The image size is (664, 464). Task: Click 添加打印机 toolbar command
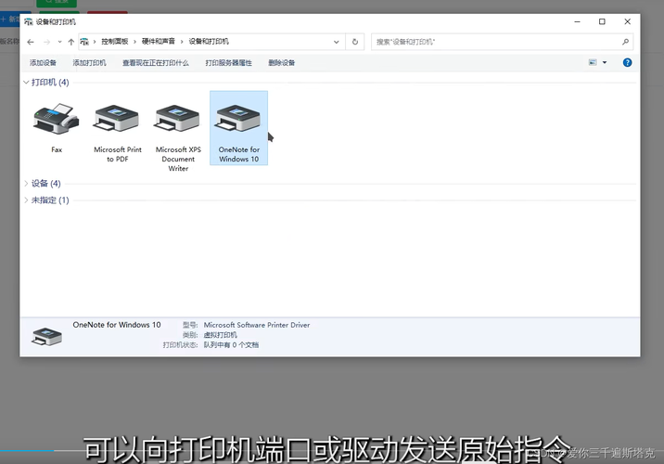coord(89,63)
